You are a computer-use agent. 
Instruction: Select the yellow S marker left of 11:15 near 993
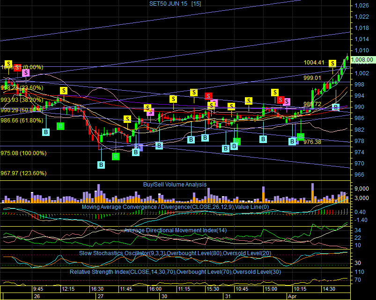pyautogui.click(x=173, y=99)
